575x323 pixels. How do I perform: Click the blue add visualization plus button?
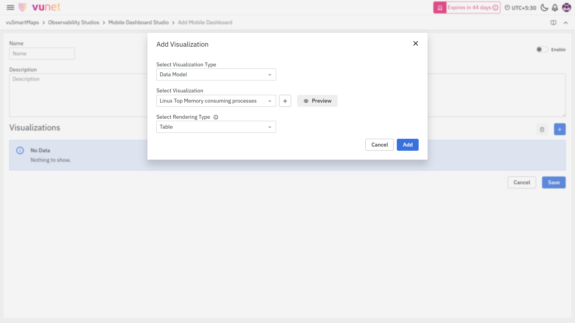[x=559, y=129]
